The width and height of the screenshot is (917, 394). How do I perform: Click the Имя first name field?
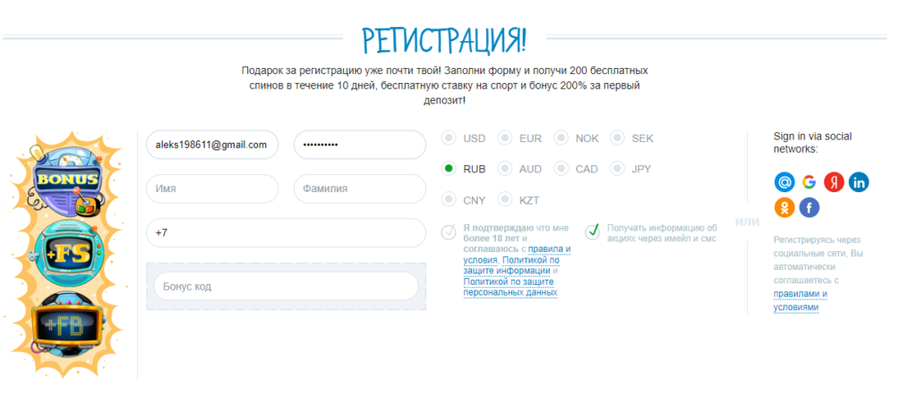coord(212,189)
